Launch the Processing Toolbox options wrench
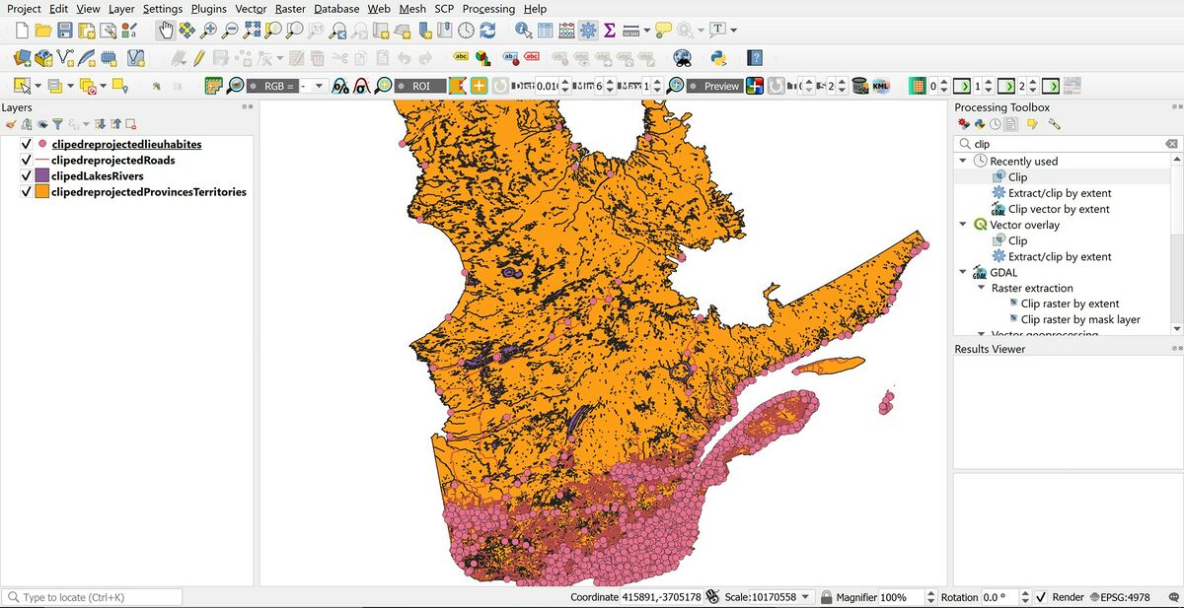This screenshot has height=608, width=1184. [x=1052, y=124]
